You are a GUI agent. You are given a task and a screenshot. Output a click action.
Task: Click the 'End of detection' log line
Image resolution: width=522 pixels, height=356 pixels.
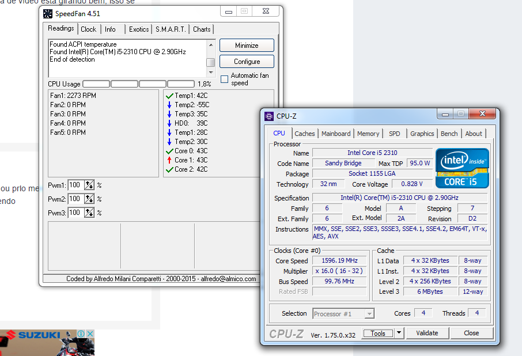click(72, 59)
